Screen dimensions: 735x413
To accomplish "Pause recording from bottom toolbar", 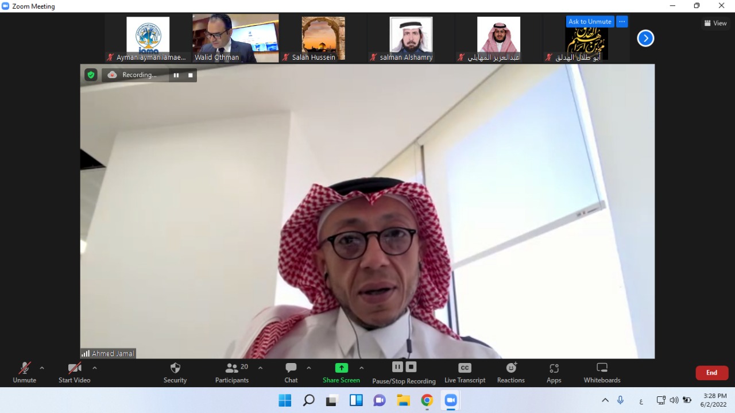I will pos(397,367).
